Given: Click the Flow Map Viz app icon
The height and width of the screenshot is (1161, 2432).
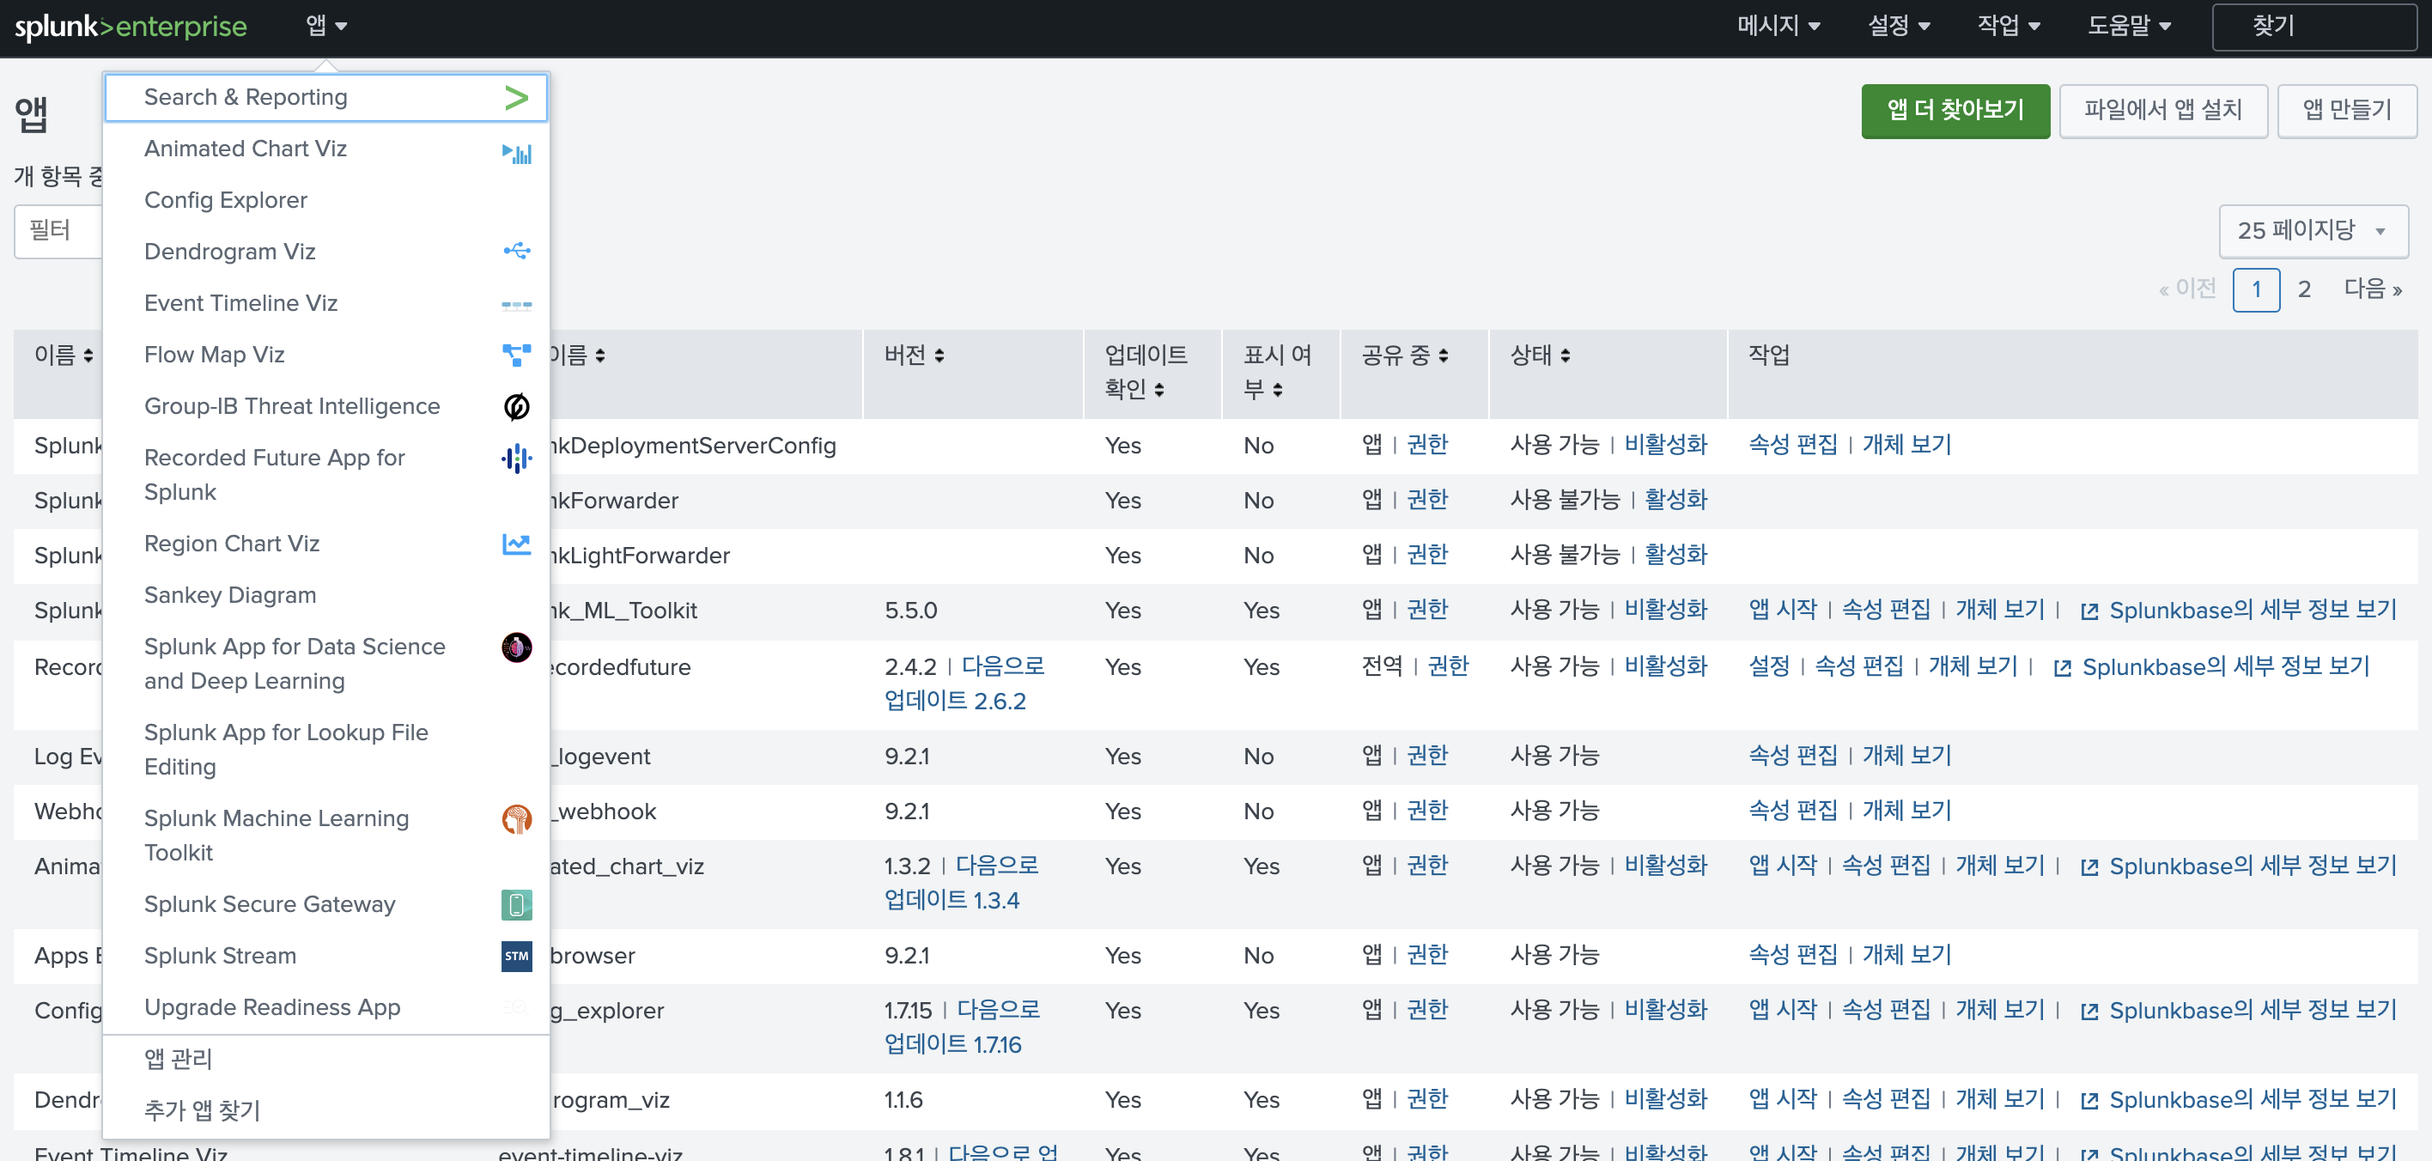Looking at the screenshot, I should 516,354.
